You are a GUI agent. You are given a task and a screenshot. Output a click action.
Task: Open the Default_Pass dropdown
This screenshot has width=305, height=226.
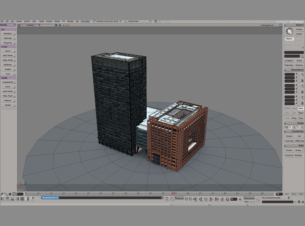tap(139, 21)
